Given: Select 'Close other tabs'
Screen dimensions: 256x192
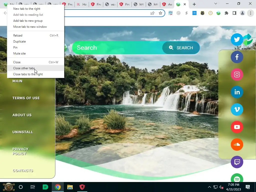Looking at the screenshot, I should coord(35,68).
